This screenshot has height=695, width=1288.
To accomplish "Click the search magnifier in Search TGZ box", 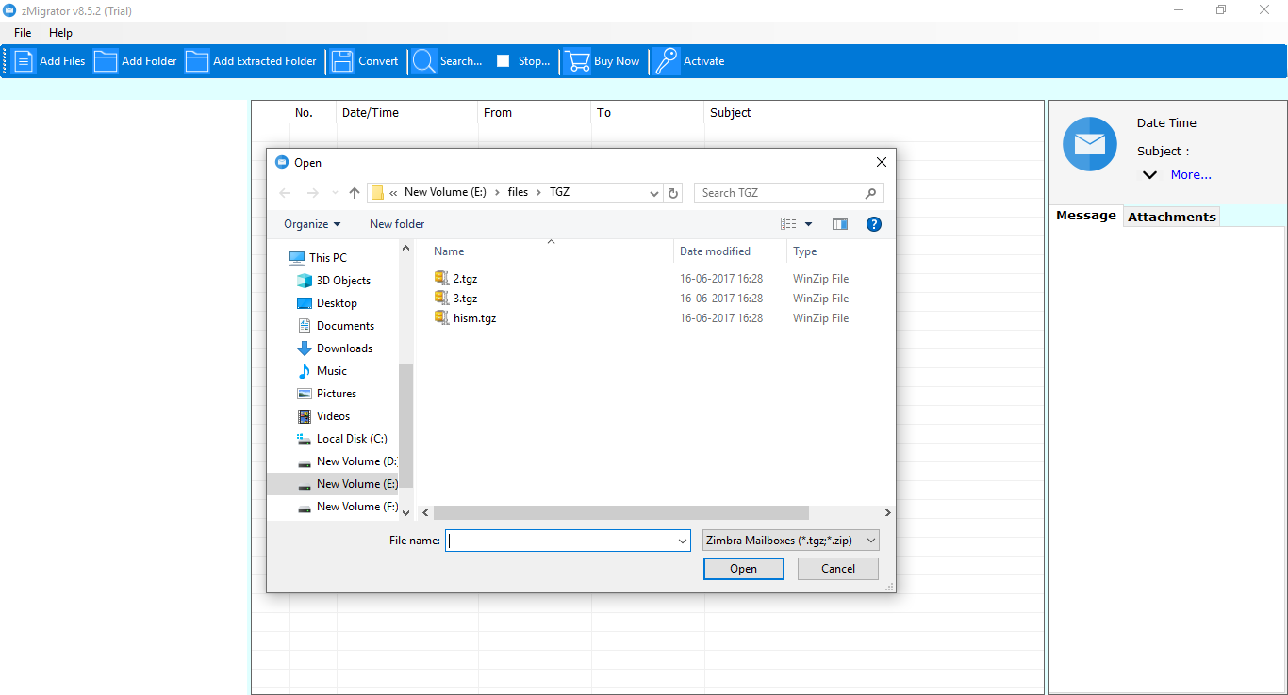I will tap(871, 193).
